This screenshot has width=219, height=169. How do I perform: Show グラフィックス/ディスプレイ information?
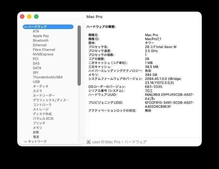(51, 100)
